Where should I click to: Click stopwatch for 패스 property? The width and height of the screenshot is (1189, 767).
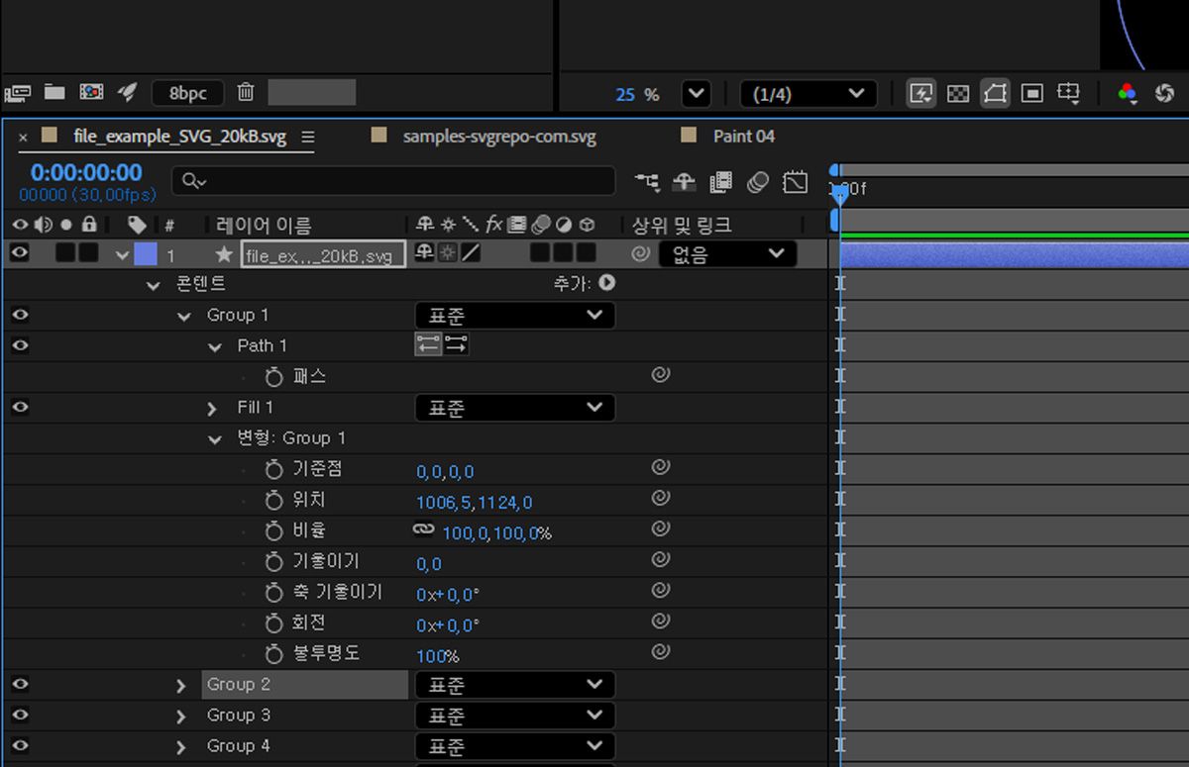pos(274,377)
